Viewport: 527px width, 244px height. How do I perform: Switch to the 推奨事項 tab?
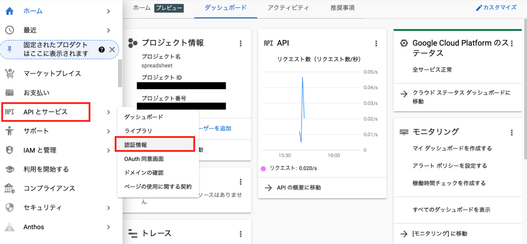point(343,8)
